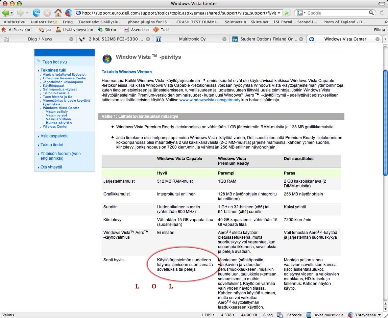Show more bookmarks chevron

(386, 22)
